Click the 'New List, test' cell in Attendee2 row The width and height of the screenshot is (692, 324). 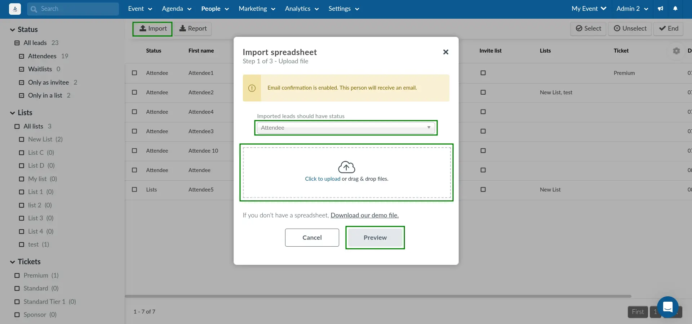(556, 93)
